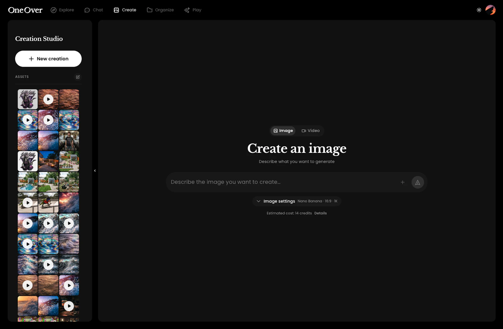Open first dragon graffiti asset thumbnail
The width and height of the screenshot is (503, 329).
[x=28, y=99]
